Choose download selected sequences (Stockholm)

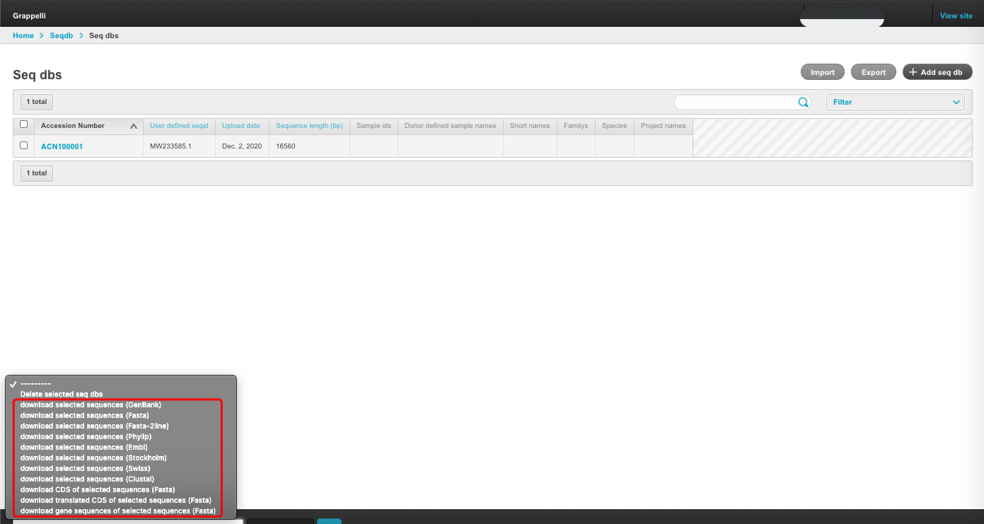coord(121,458)
